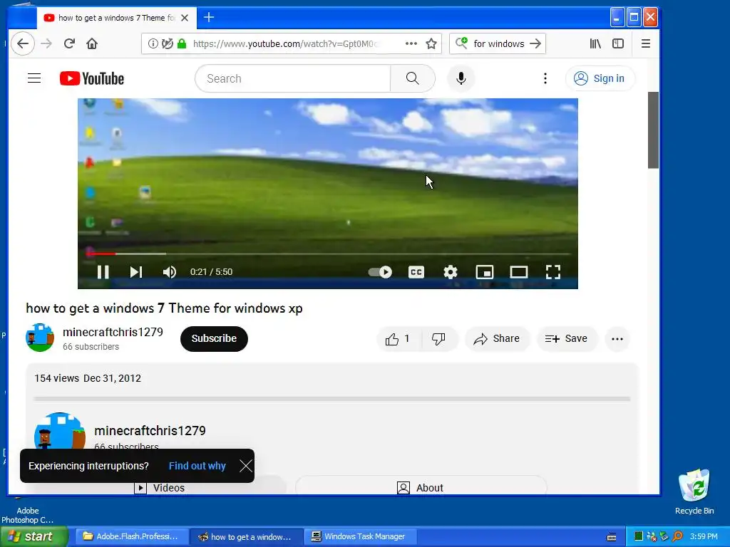Open the page actions three-dot menu
Screen dimensions: 730x547
point(411,43)
